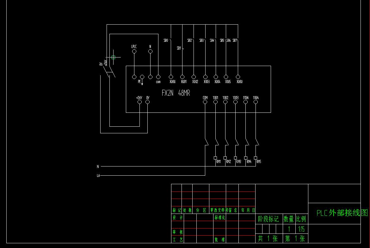Select the N label beside LPLC
The width and height of the screenshot is (370, 248).
click(150, 47)
